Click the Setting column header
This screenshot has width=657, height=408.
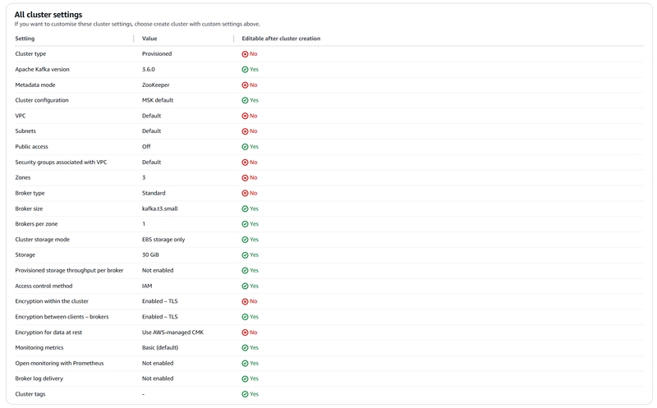pyautogui.click(x=25, y=39)
